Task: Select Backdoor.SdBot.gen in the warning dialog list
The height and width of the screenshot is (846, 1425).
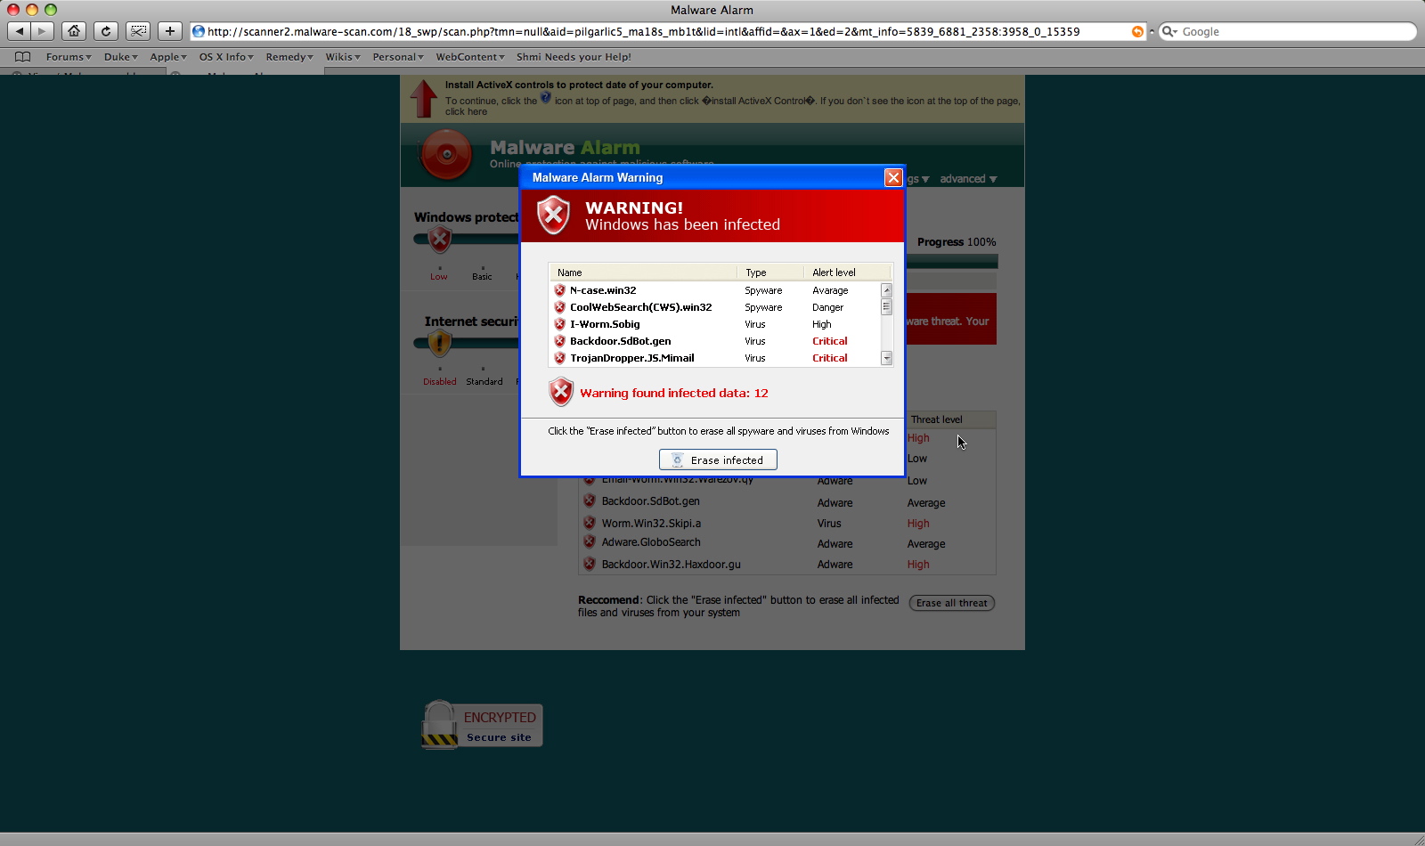Action: coord(621,341)
